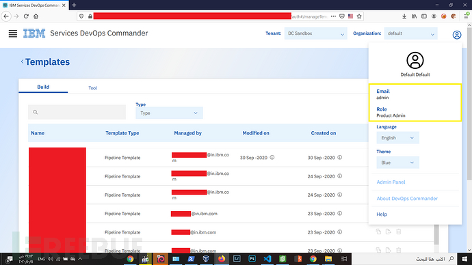Sort by the Name column header
The width and height of the screenshot is (472, 265).
(x=38, y=132)
